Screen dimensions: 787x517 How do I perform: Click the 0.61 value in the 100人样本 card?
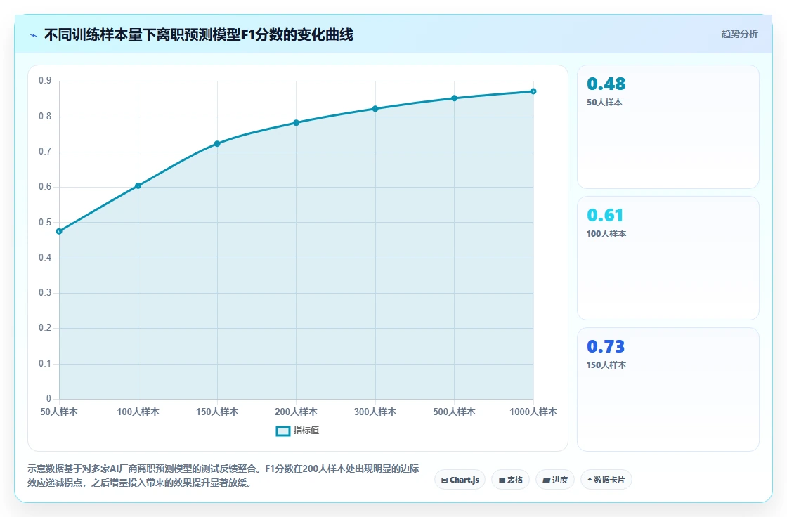(605, 215)
